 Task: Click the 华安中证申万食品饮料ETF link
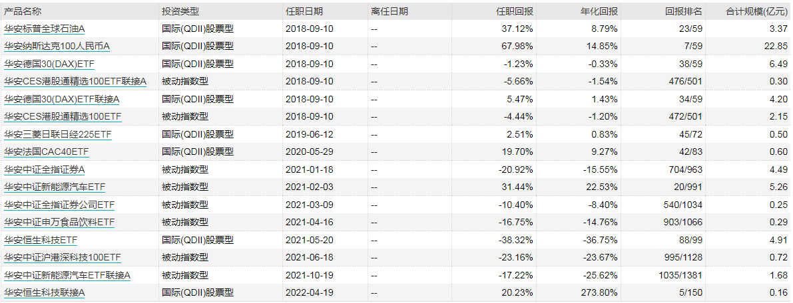pos(59,222)
